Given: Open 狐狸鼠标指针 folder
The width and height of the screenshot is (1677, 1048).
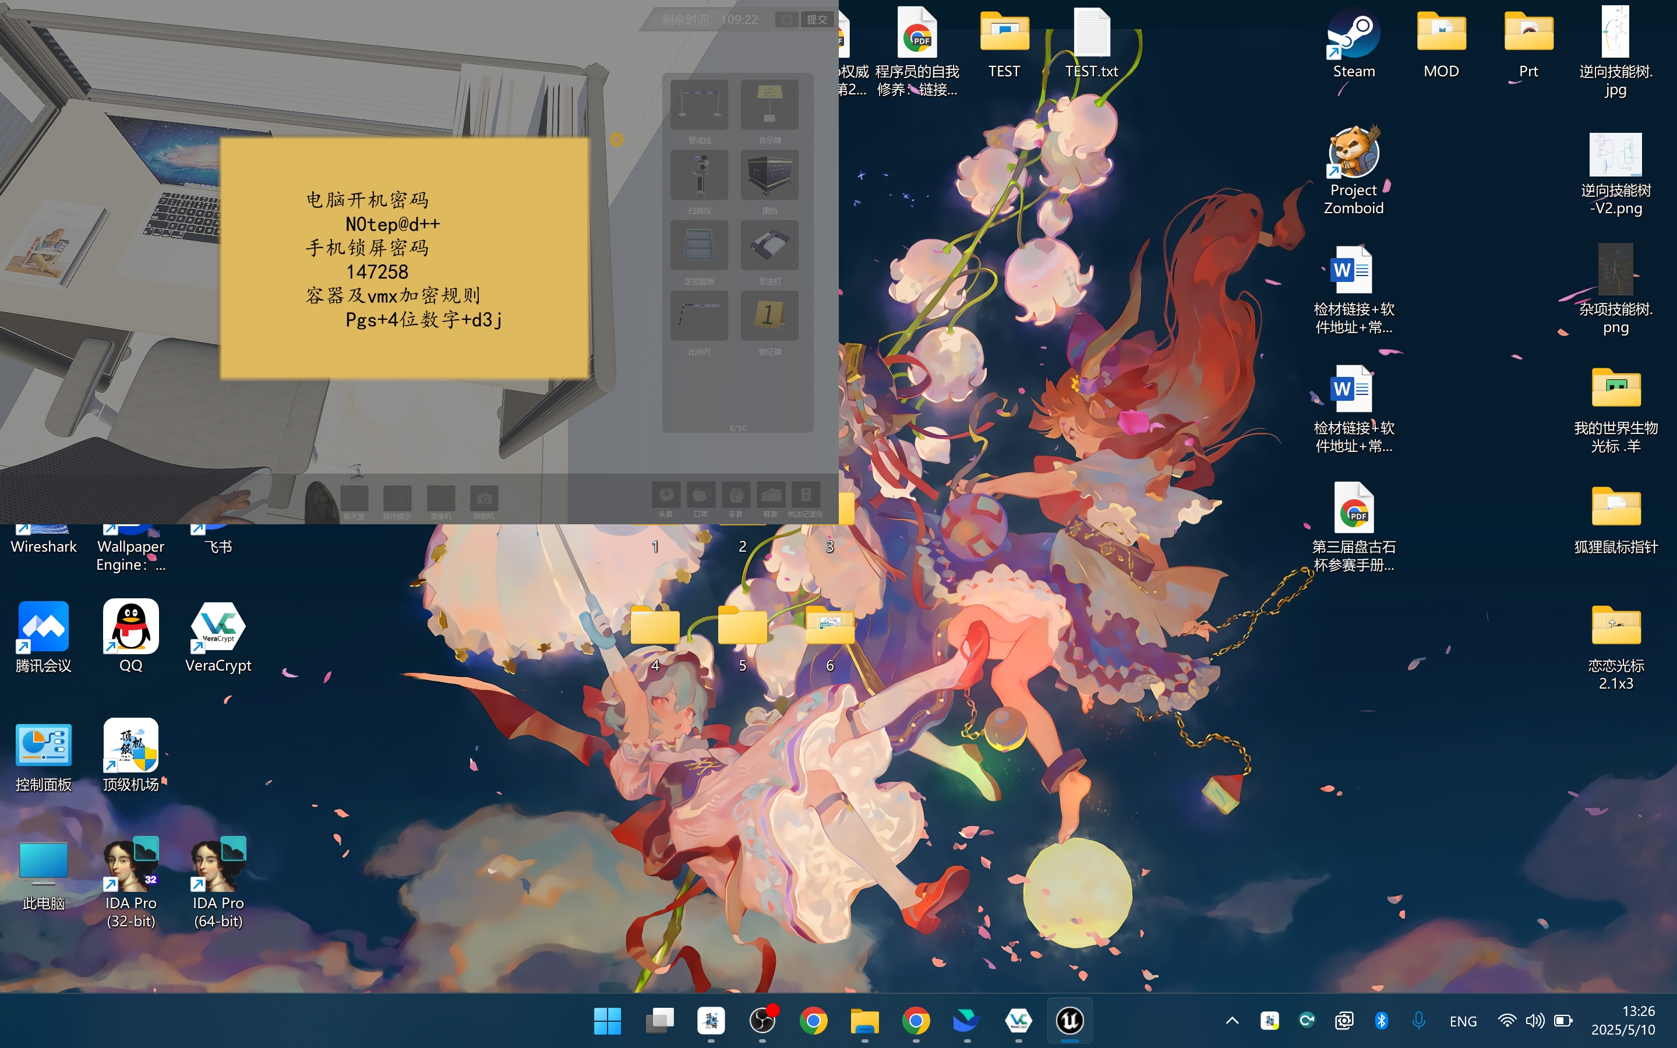Looking at the screenshot, I should [x=1615, y=520].
